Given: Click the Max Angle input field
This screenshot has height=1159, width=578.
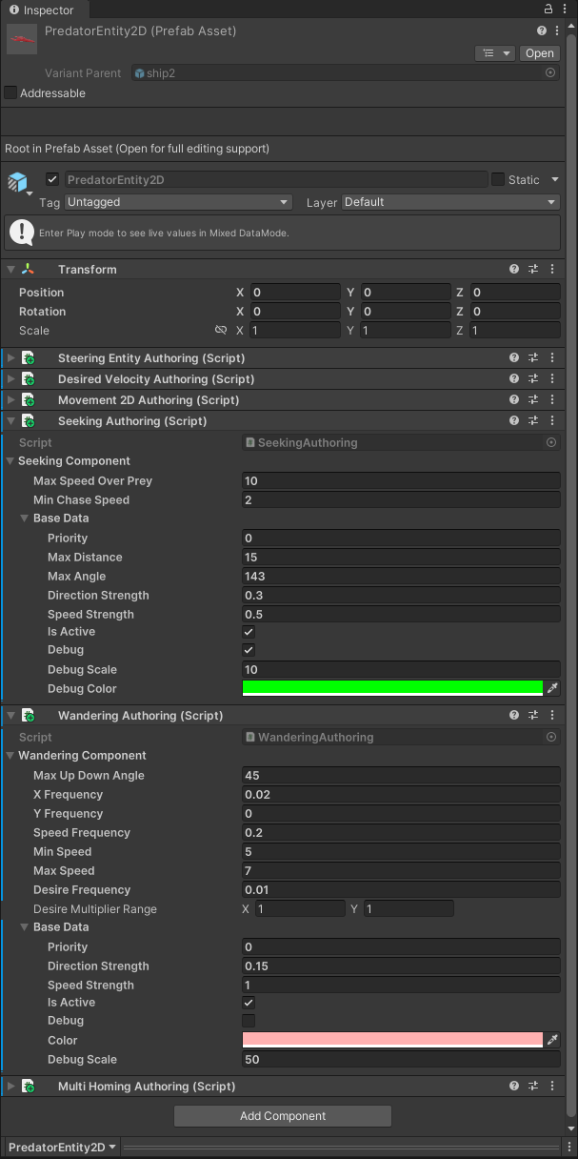Looking at the screenshot, I should 401,577.
